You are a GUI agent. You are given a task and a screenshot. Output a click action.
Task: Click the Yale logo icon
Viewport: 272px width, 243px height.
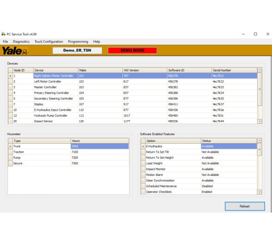15,51
